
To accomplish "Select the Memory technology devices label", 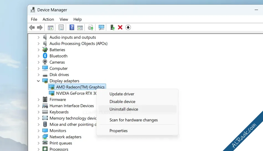I will [73, 118].
